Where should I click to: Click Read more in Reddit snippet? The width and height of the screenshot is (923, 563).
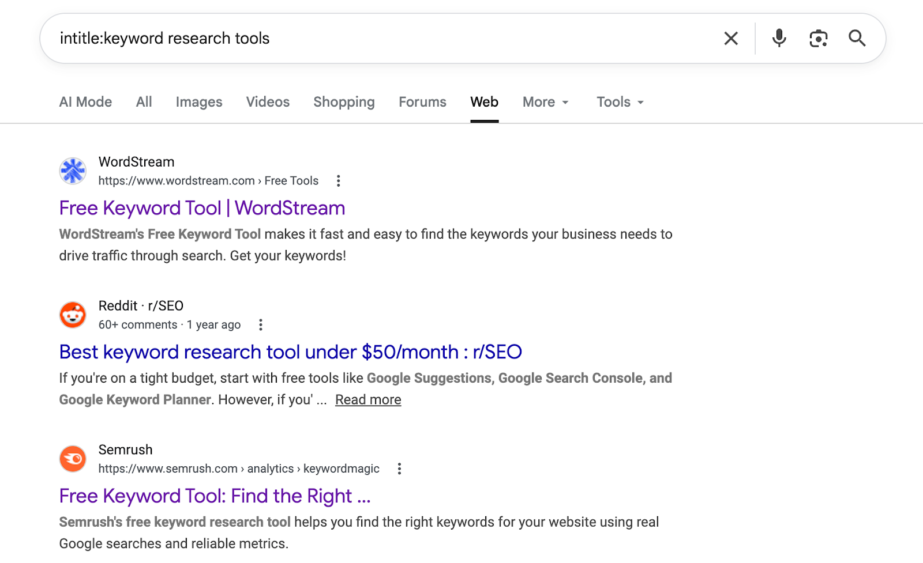point(368,400)
